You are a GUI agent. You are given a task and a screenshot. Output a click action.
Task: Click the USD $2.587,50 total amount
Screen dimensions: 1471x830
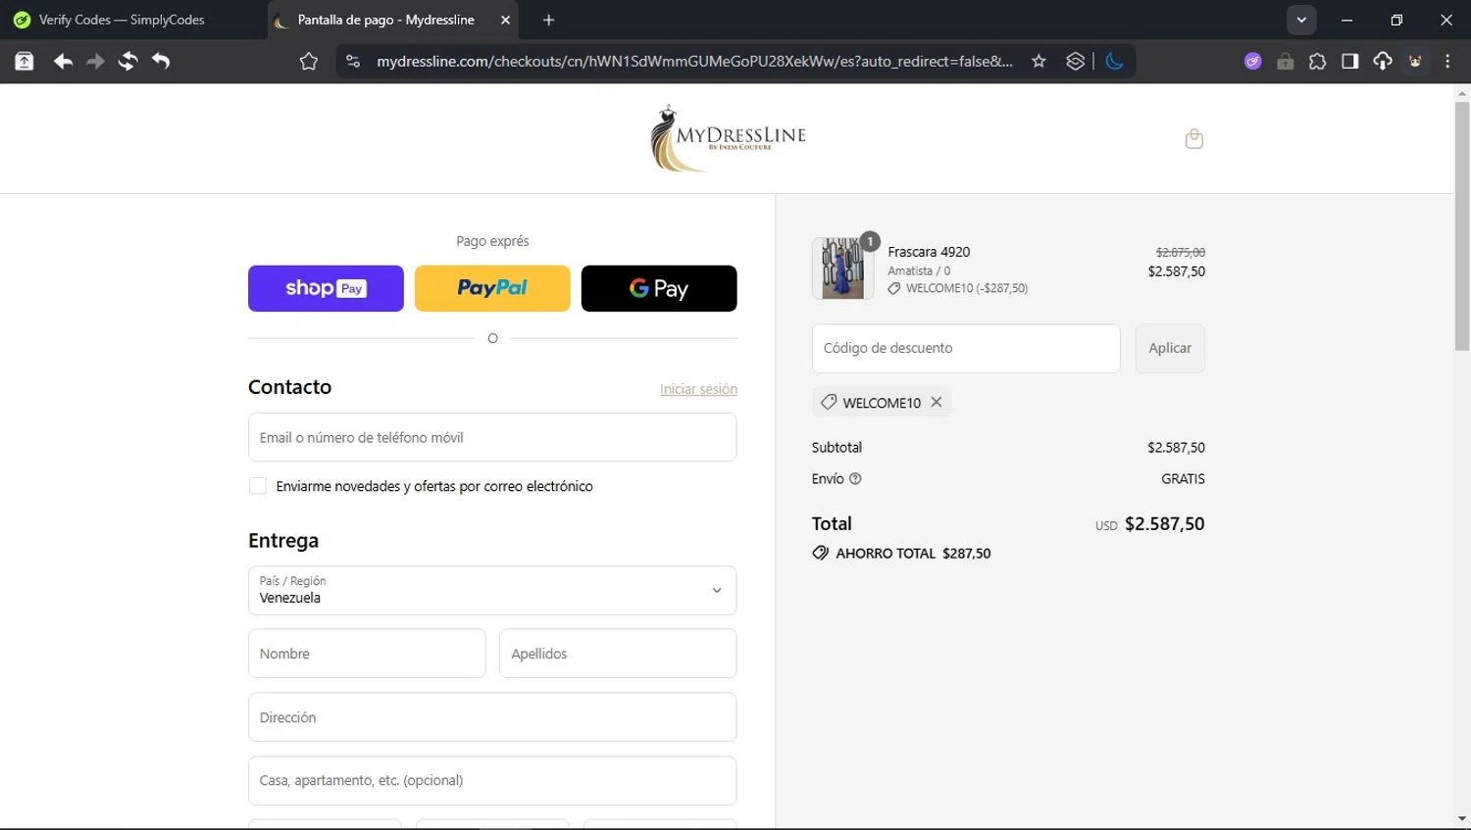pos(1150,523)
